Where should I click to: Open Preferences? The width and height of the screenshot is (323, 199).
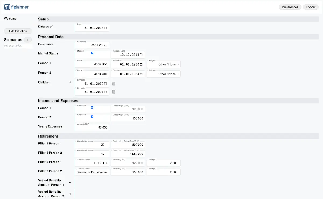[290, 7]
